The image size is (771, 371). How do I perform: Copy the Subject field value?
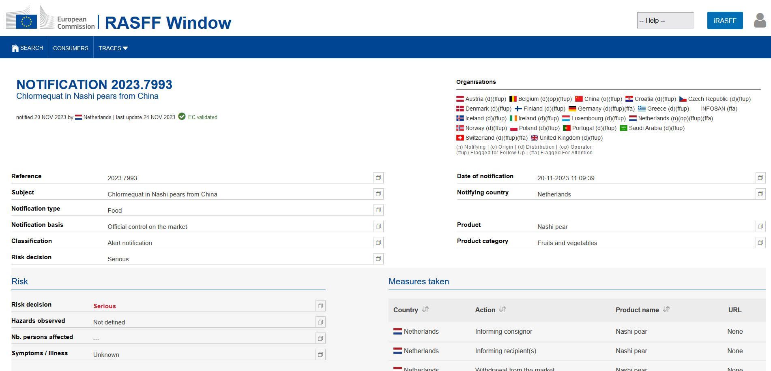click(x=378, y=194)
